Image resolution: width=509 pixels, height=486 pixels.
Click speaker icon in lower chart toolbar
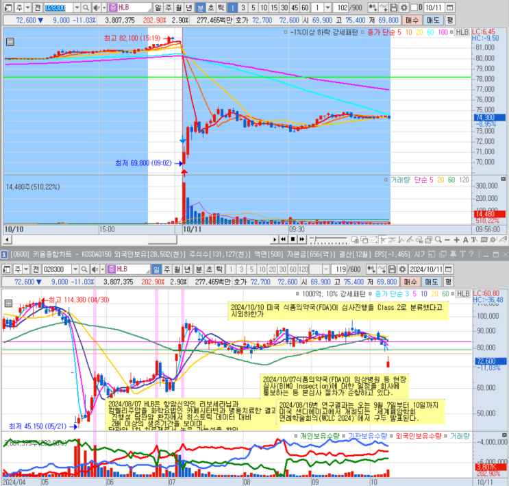(95, 269)
